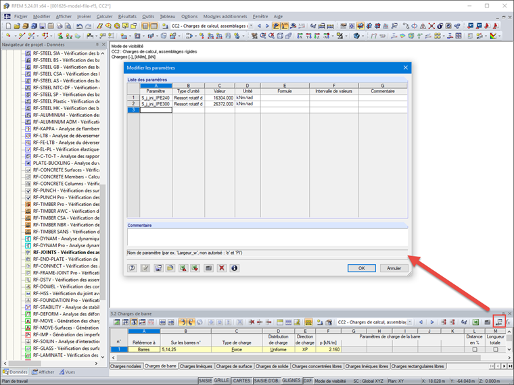Click the Save diskette icon
Viewport: 514px width, 385px height.
(43, 26)
